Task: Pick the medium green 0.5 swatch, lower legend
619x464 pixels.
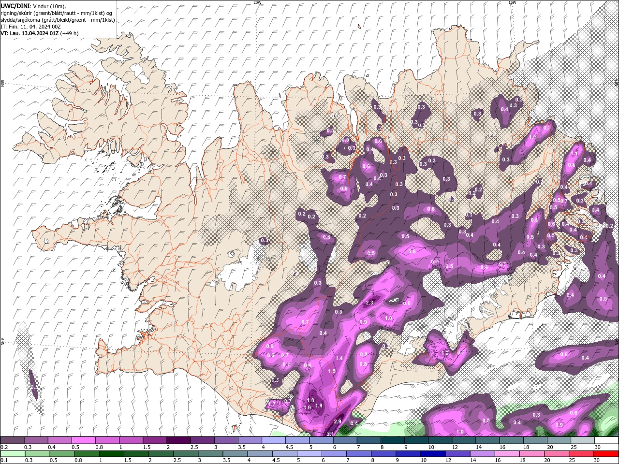Action: (x=62, y=454)
